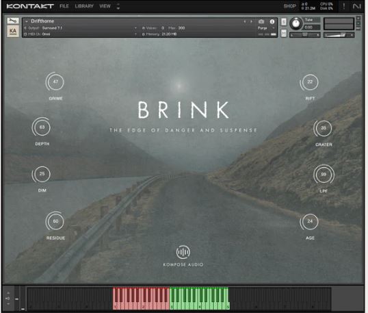Click the Drifthorne instrument name
The width and height of the screenshot is (368, 313).
[42, 21]
